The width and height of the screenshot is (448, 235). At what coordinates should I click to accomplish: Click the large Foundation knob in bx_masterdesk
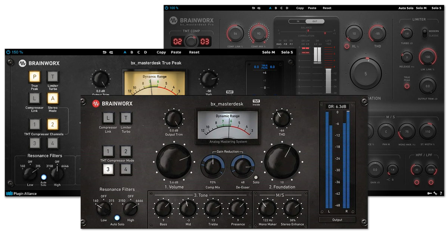282,161
